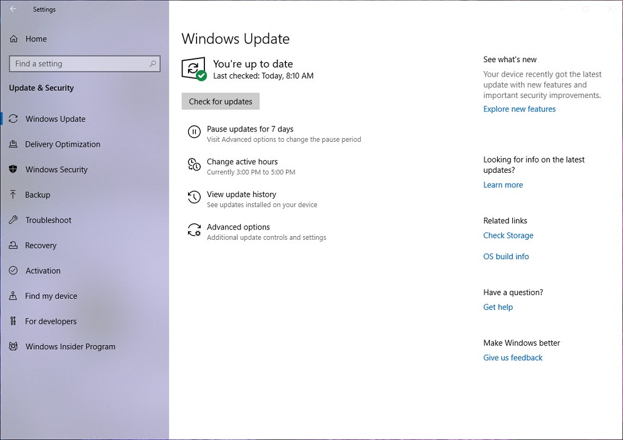
Task: Click the Windows Security shield icon
Action: coord(13,169)
